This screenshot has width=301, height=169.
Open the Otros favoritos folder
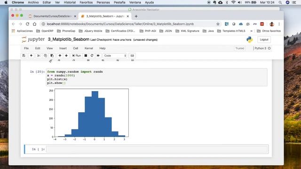[x=269, y=31]
